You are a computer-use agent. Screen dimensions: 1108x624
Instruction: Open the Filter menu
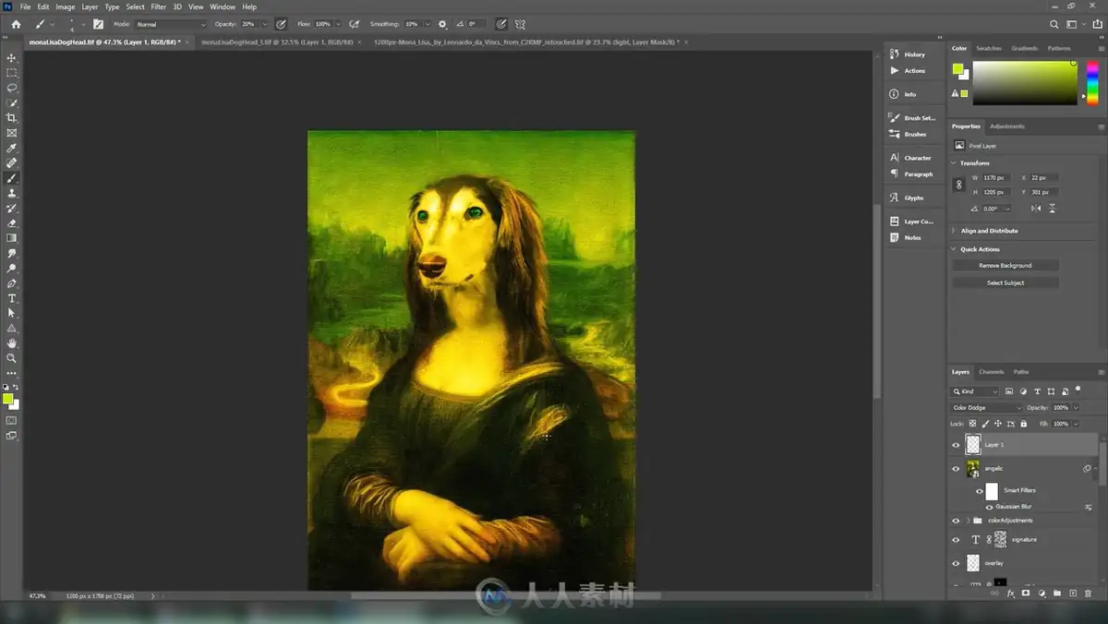(159, 6)
